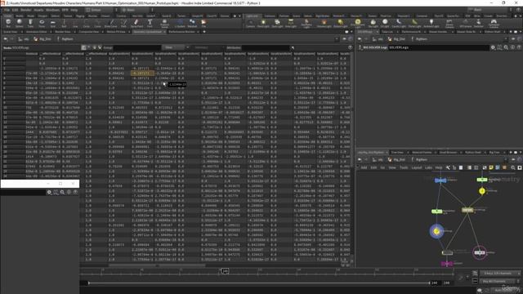Screen dimensions: 523x294
Task: Open the Render menu
Action: pyautogui.click(x=26, y=10)
